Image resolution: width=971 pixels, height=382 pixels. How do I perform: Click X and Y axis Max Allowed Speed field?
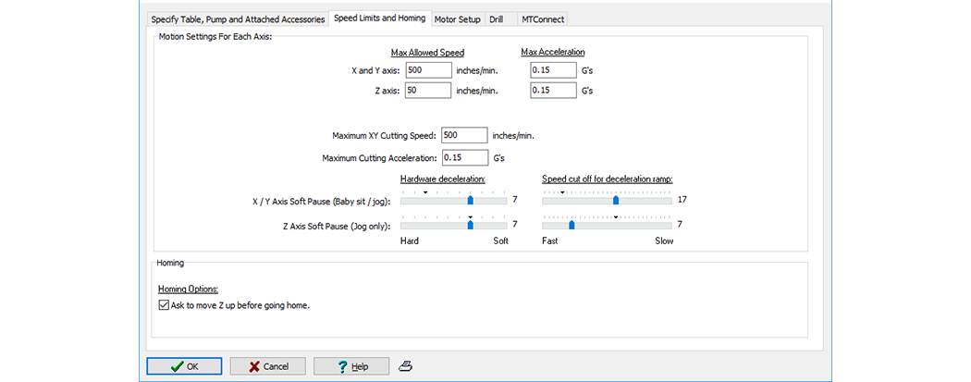428,69
